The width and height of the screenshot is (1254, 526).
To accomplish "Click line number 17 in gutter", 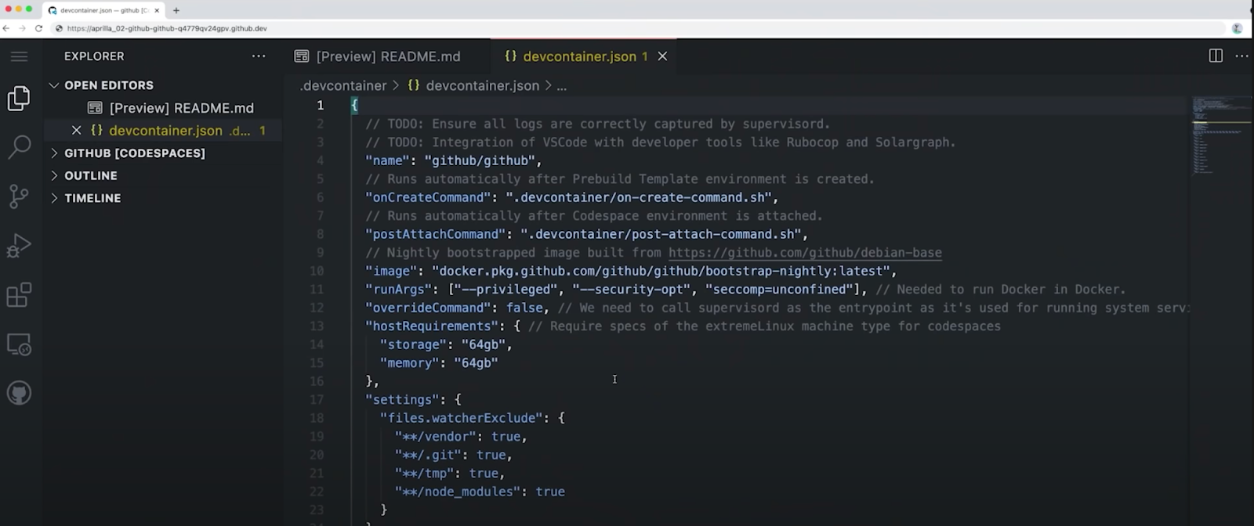I will click(317, 400).
